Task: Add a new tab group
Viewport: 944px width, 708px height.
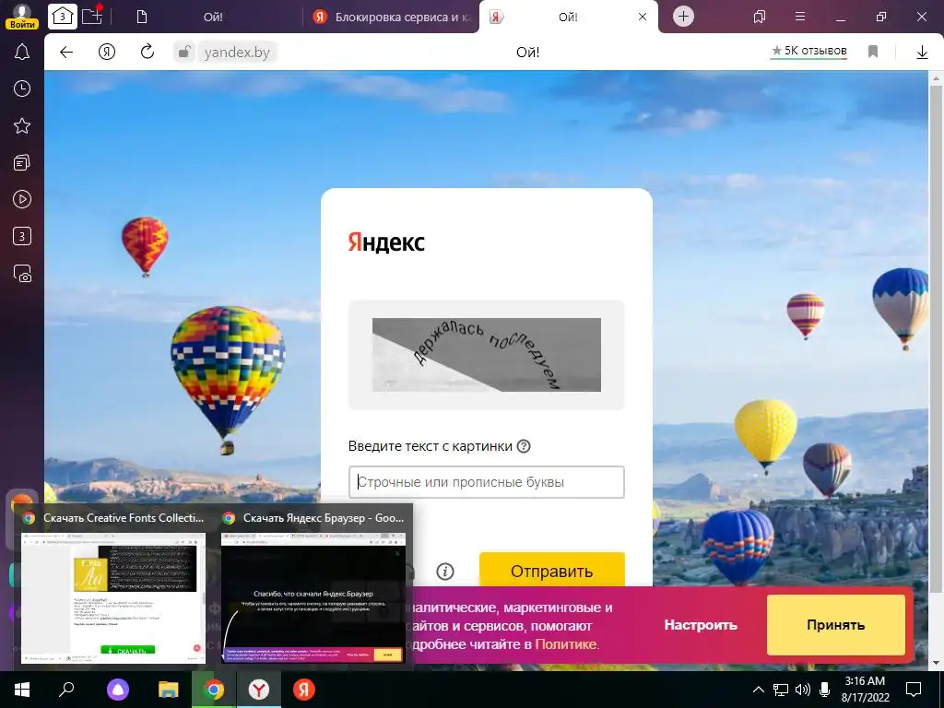Action: [92, 15]
